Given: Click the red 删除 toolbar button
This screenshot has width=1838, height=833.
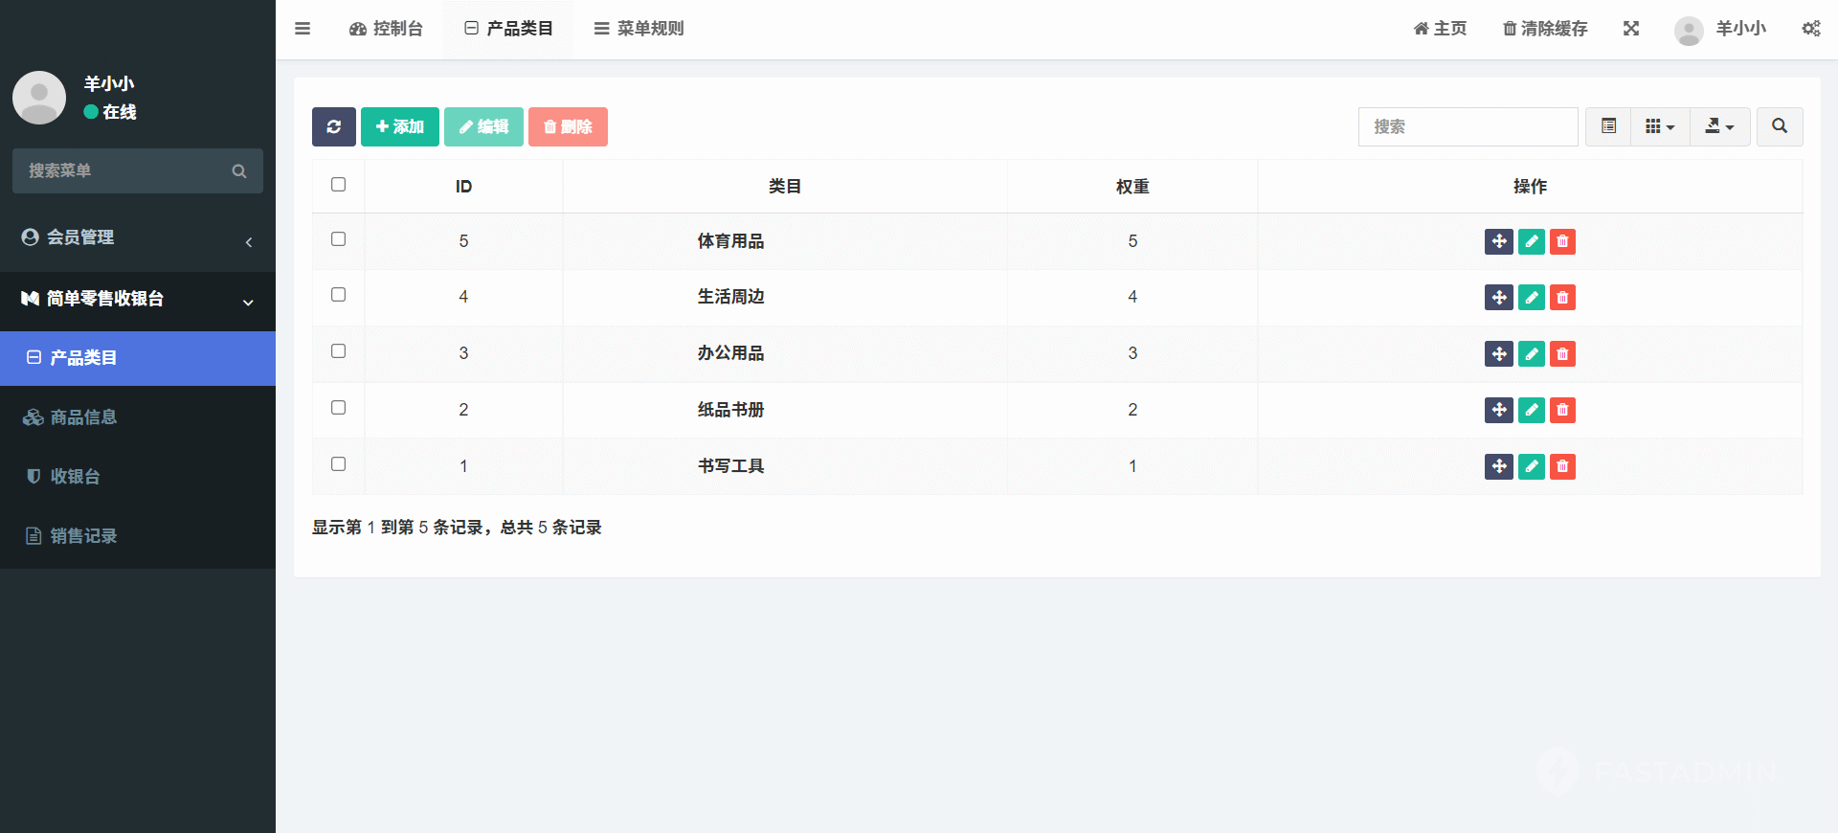Looking at the screenshot, I should coord(568,126).
